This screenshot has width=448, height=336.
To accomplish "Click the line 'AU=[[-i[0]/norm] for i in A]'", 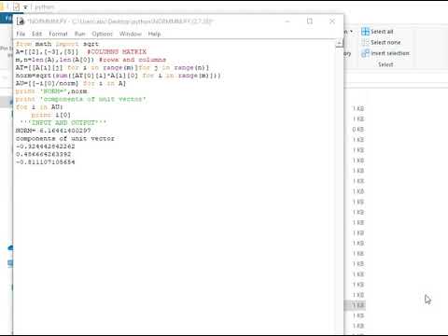I will [71, 83].
